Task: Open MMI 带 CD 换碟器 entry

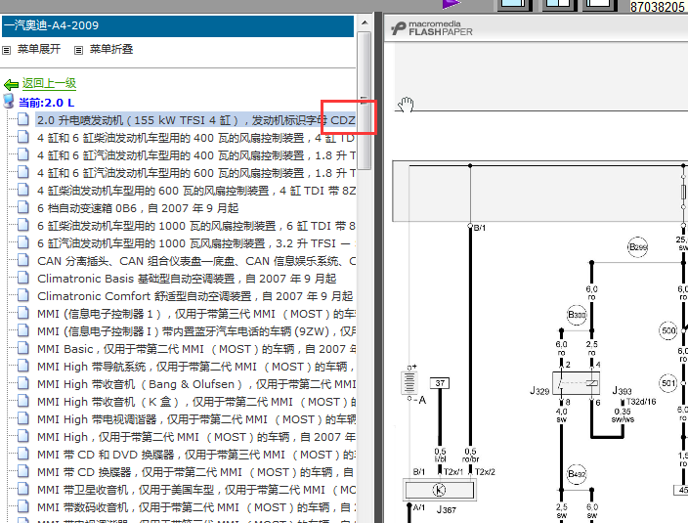Action: (196, 472)
